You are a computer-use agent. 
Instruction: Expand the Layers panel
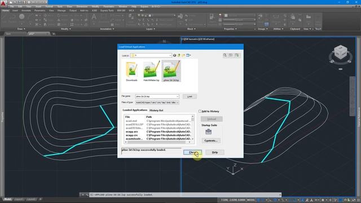point(151,29)
